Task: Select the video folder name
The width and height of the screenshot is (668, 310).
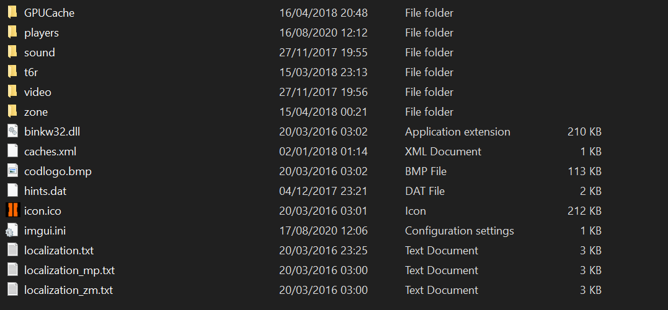Action: click(38, 92)
